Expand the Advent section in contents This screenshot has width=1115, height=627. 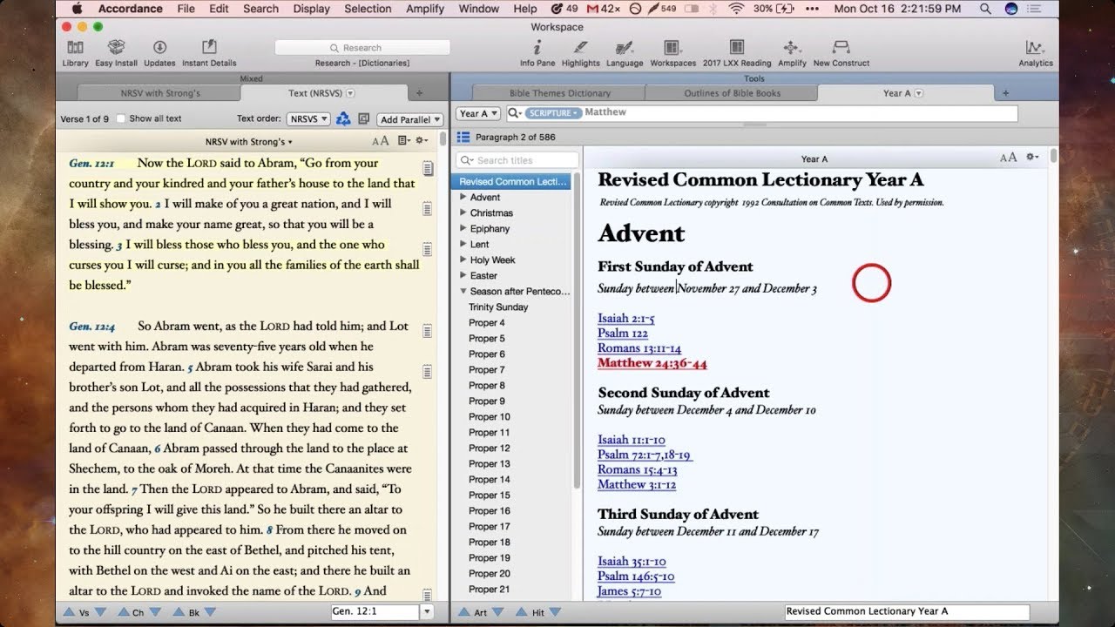tap(463, 198)
